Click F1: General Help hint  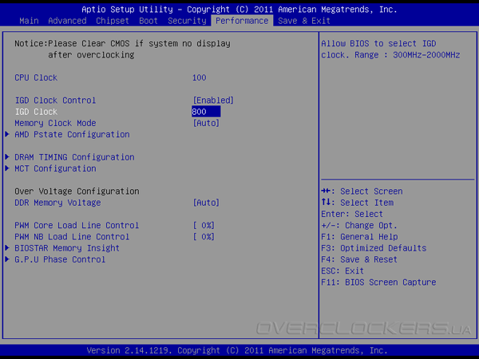[x=359, y=237]
